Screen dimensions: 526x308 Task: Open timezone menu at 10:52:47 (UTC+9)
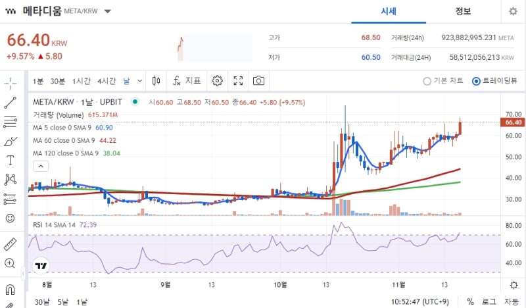coord(420,301)
